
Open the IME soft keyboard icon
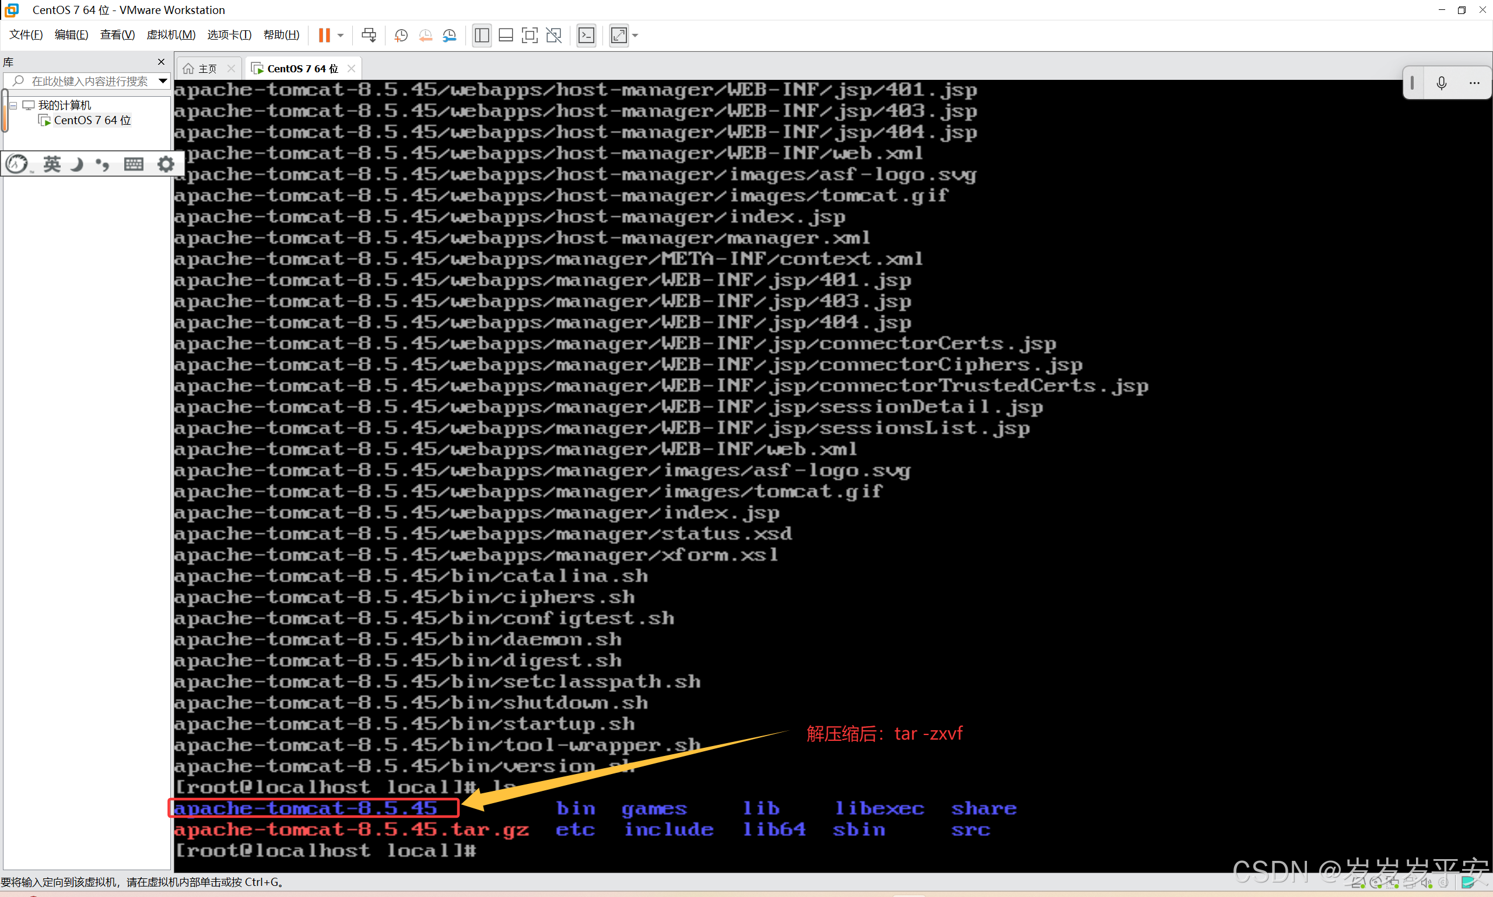(x=134, y=164)
